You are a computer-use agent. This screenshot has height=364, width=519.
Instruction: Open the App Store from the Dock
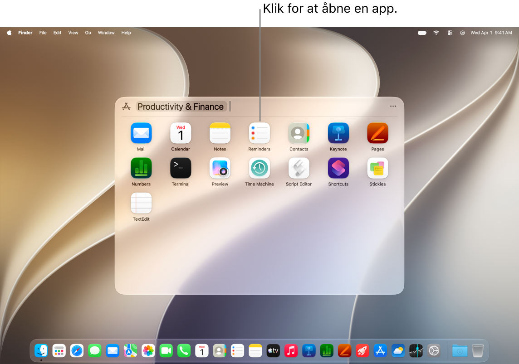[380, 350]
